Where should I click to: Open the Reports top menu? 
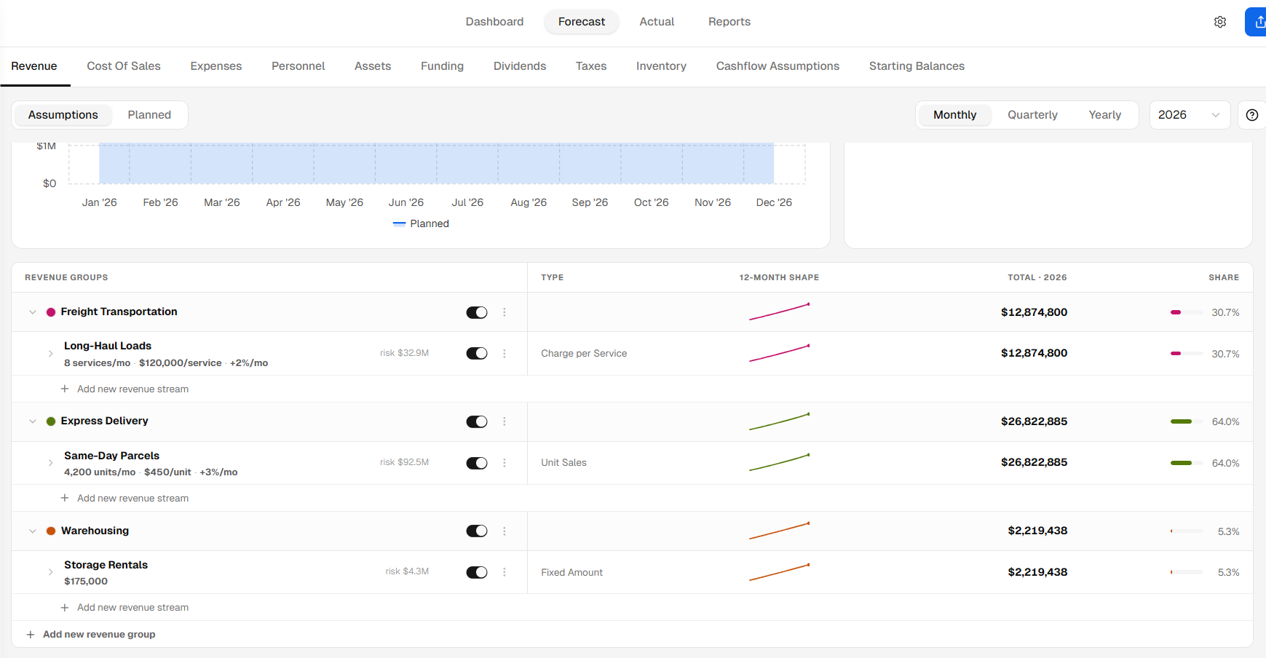(x=729, y=22)
